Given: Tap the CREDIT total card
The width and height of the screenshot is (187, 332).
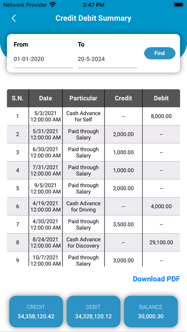Looking at the screenshot, I should point(36,311).
